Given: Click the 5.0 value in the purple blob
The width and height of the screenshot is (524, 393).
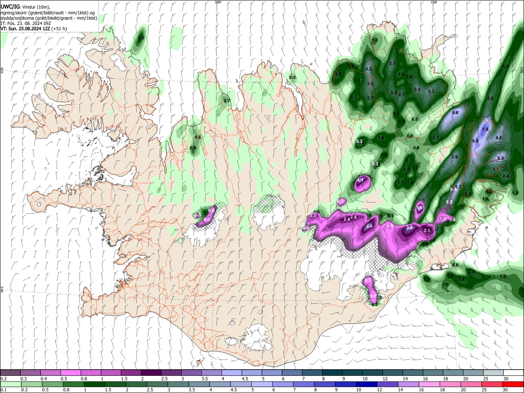Looking at the screenshot, I should pyautogui.click(x=419, y=208).
